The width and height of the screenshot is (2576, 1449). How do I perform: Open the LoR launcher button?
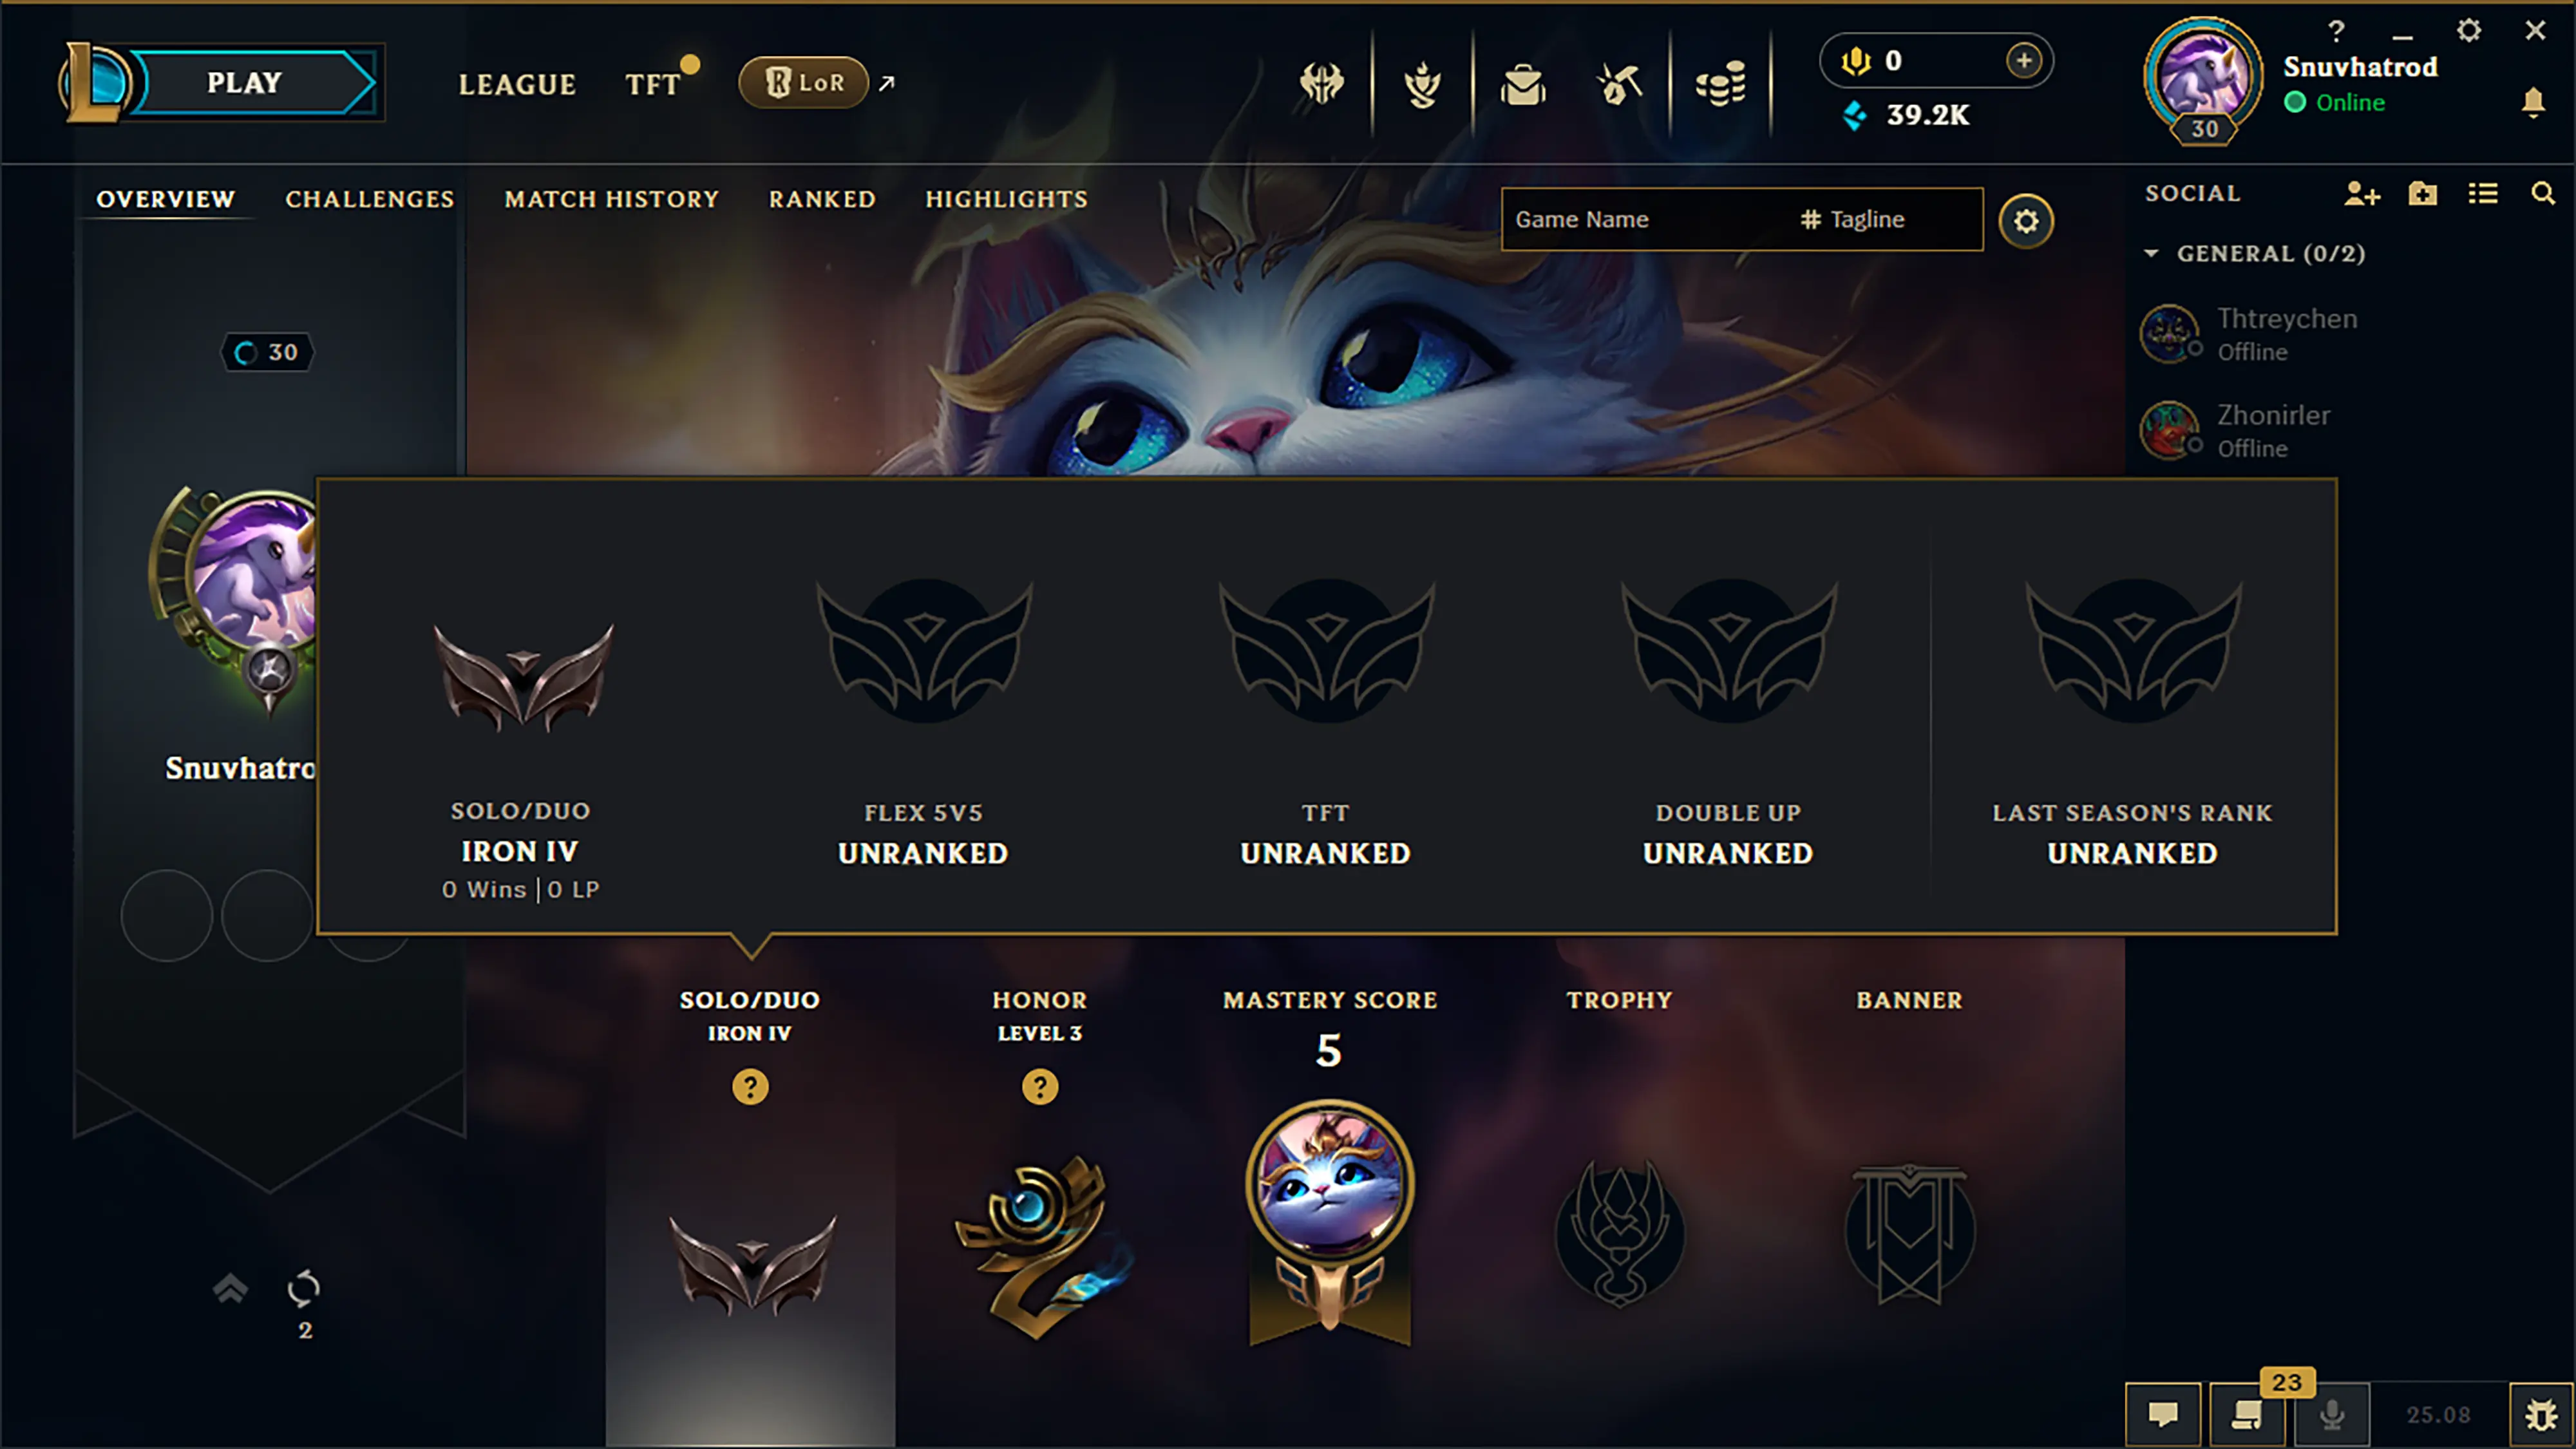803,83
